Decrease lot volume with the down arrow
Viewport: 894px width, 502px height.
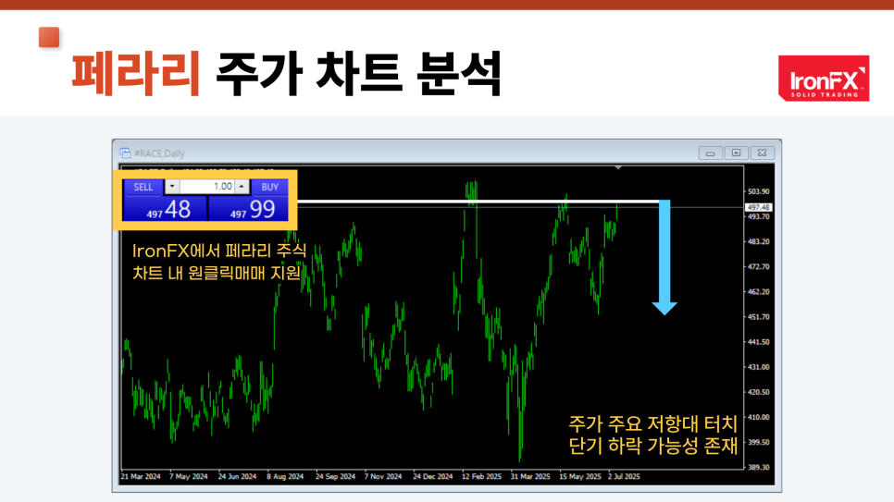pyautogui.click(x=172, y=187)
